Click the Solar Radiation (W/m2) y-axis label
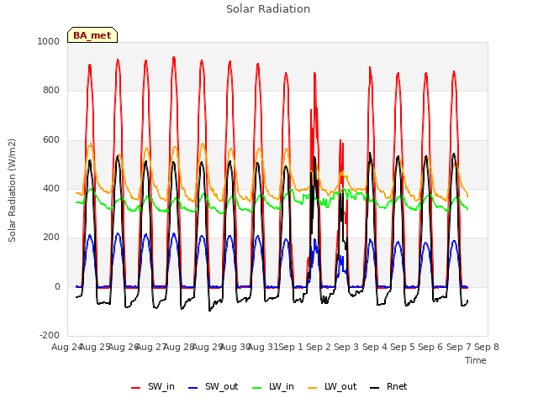This screenshot has width=538, height=403. click(12, 191)
